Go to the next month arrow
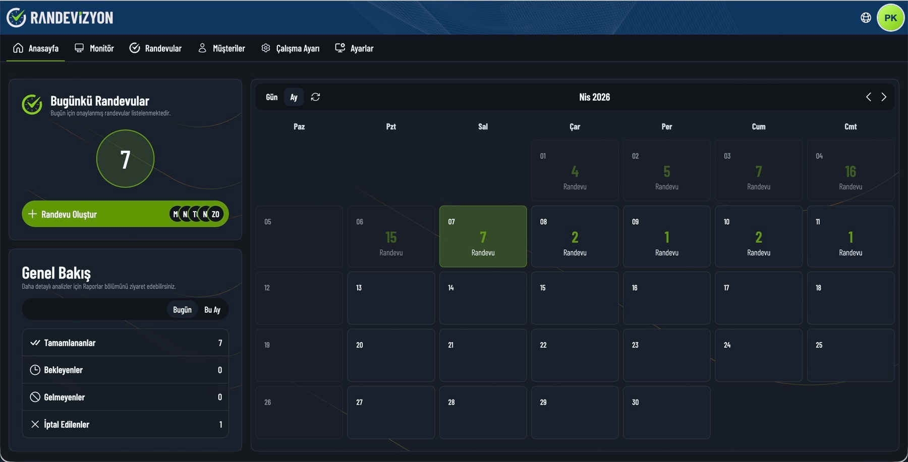Screen dimensions: 908x462 [x=884, y=97]
